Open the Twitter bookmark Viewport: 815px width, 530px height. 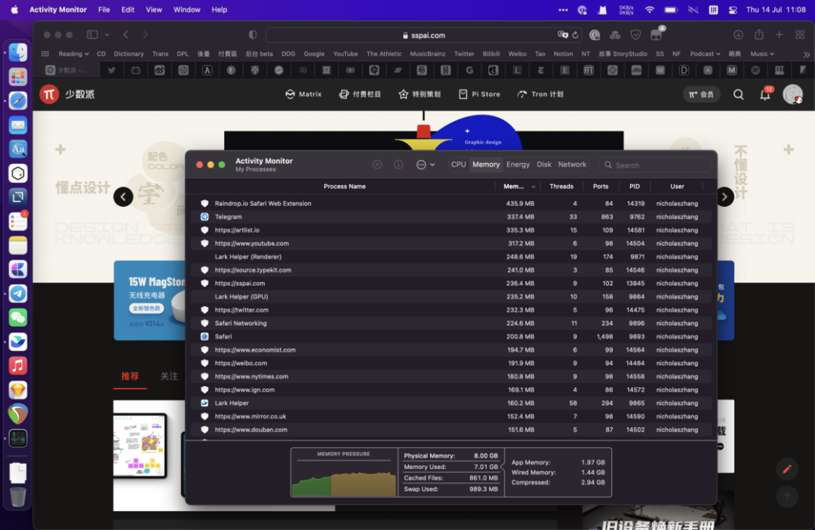click(x=463, y=54)
